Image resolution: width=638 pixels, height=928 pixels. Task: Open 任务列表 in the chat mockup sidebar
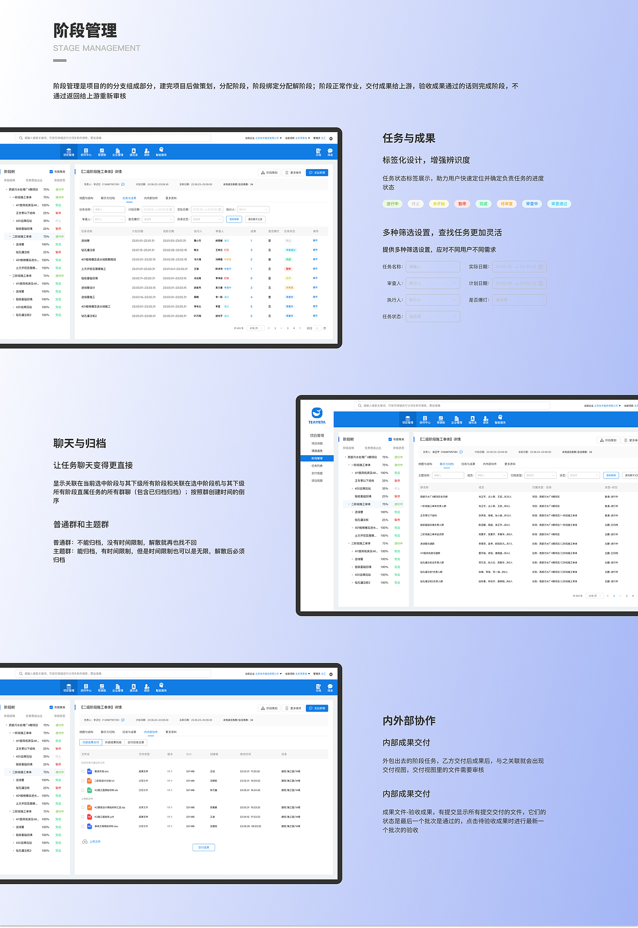point(317,466)
